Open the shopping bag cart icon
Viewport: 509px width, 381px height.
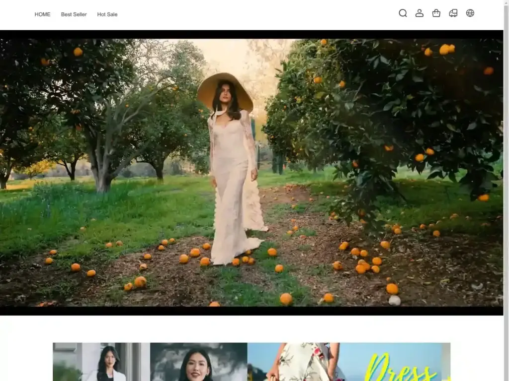coord(436,13)
